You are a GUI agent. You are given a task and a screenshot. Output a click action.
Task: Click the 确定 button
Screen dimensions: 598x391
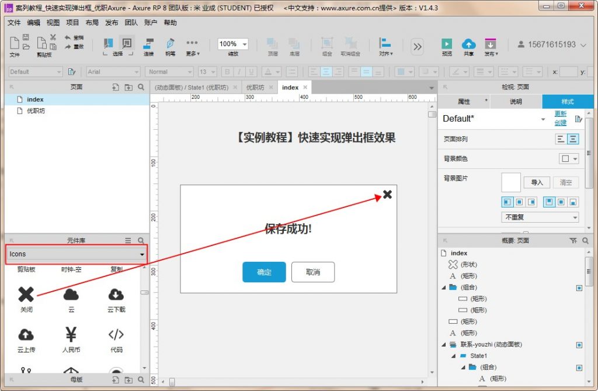coord(264,272)
